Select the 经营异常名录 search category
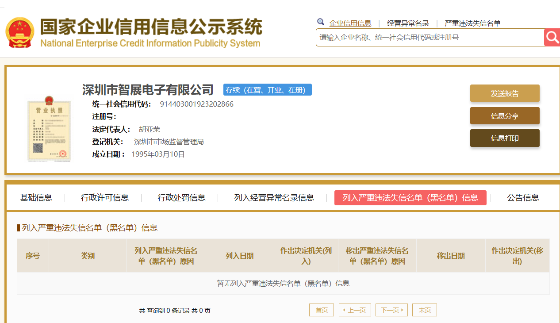The width and height of the screenshot is (560, 323). click(408, 23)
